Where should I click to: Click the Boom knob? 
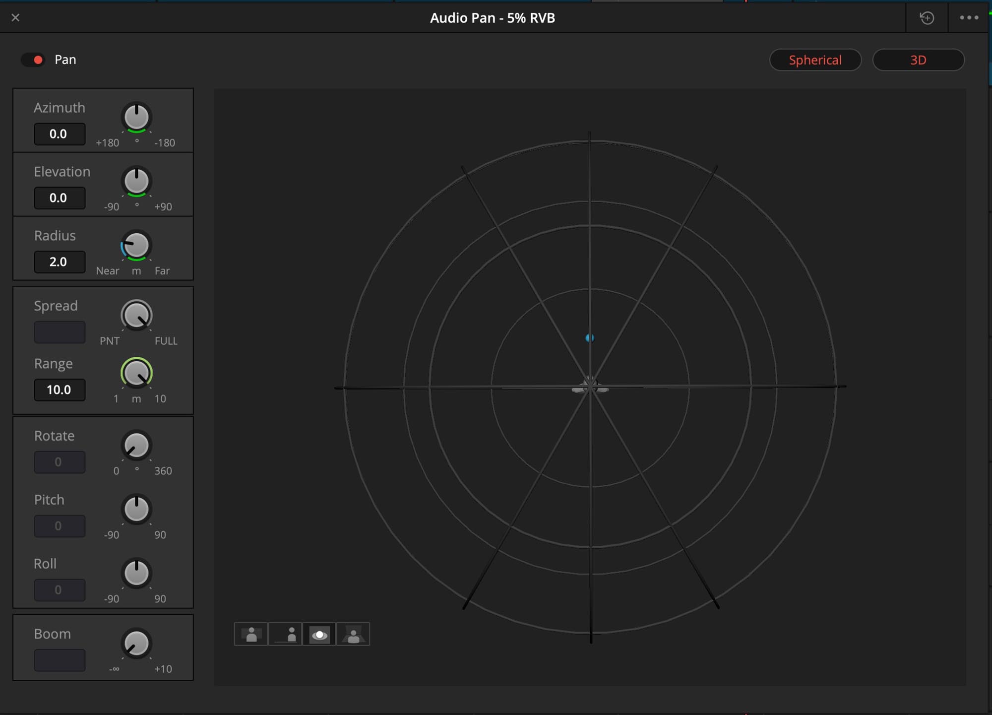[x=136, y=644]
